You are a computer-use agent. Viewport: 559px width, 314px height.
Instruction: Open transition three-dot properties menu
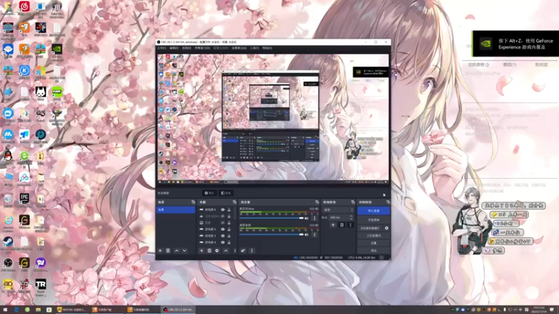[351, 225]
